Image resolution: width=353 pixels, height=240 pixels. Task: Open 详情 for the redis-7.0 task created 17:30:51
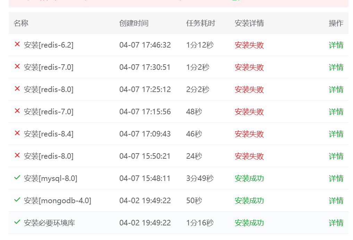pyautogui.click(x=336, y=67)
